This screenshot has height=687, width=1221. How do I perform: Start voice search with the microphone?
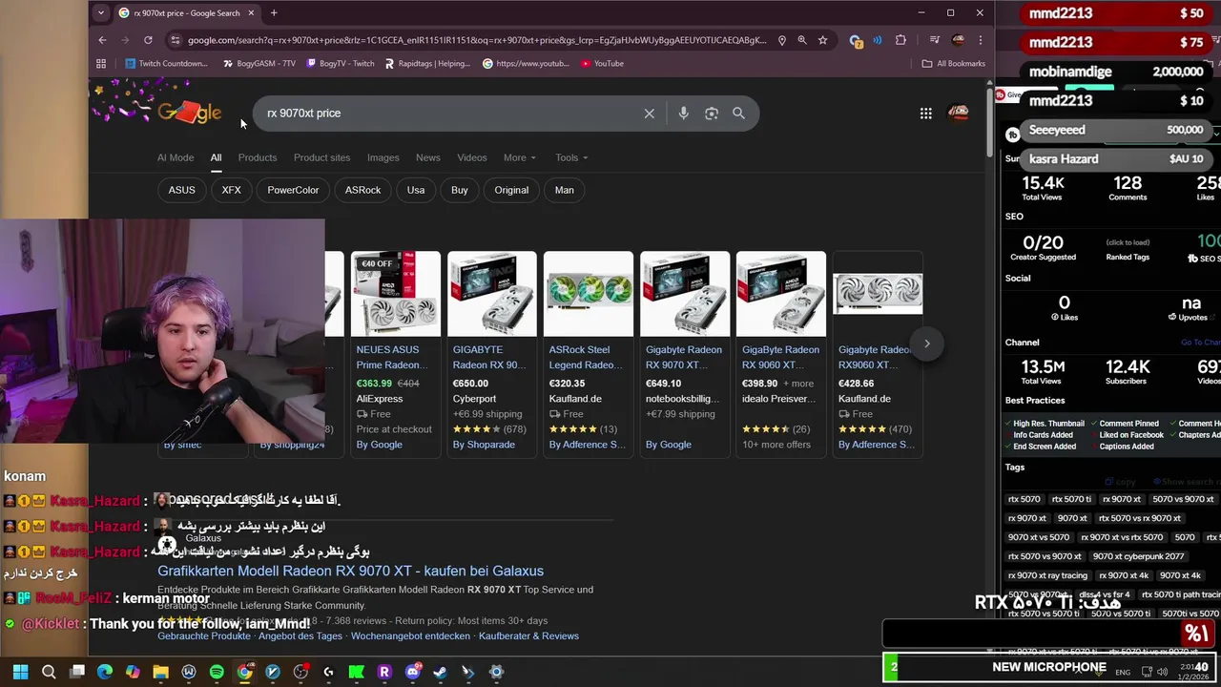point(683,114)
